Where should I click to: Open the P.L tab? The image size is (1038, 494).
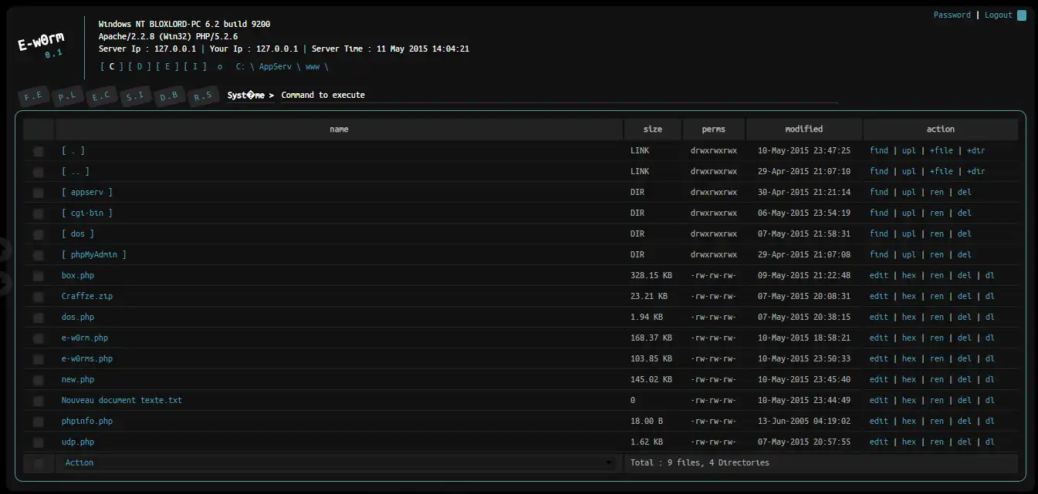coord(66,96)
